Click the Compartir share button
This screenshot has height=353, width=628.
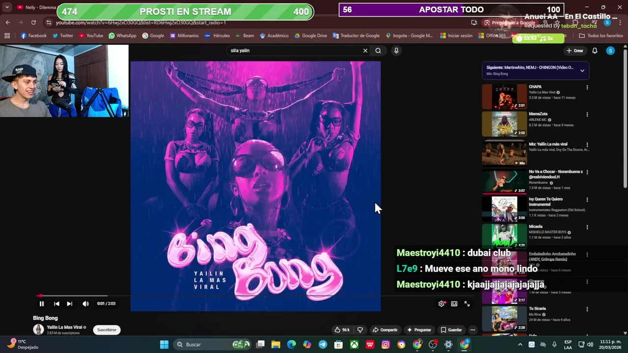[x=385, y=330]
